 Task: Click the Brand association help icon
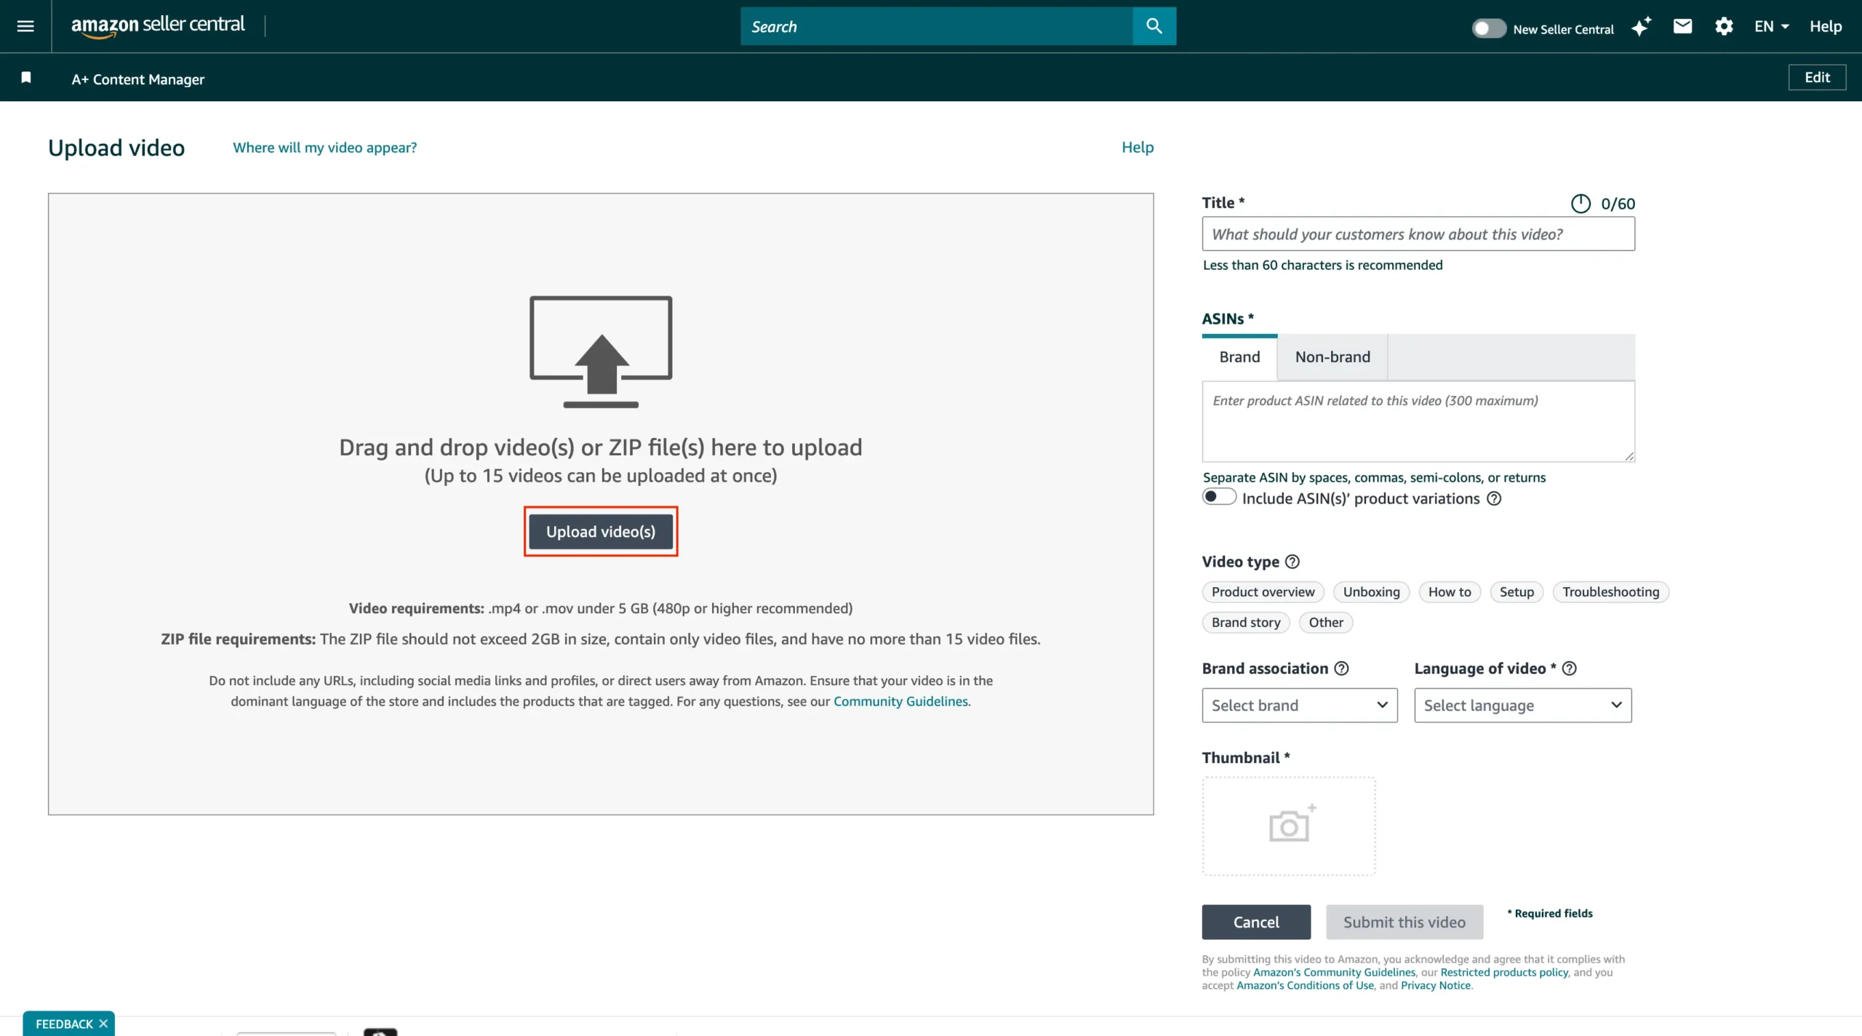(x=1341, y=669)
